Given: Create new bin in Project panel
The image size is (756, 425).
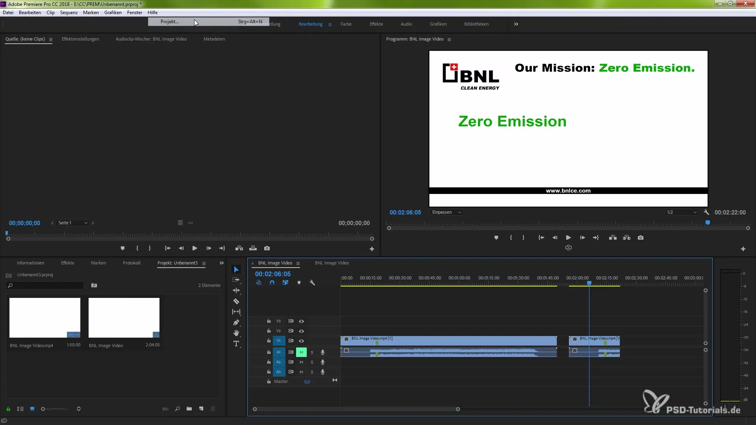Looking at the screenshot, I should [x=189, y=409].
